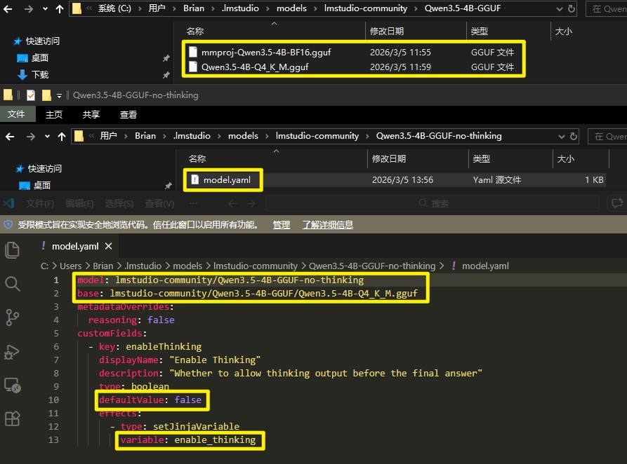Open the Remote Explorer view icon
Viewport: 627px width, 464px height.
pyautogui.click(x=13, y=385)
